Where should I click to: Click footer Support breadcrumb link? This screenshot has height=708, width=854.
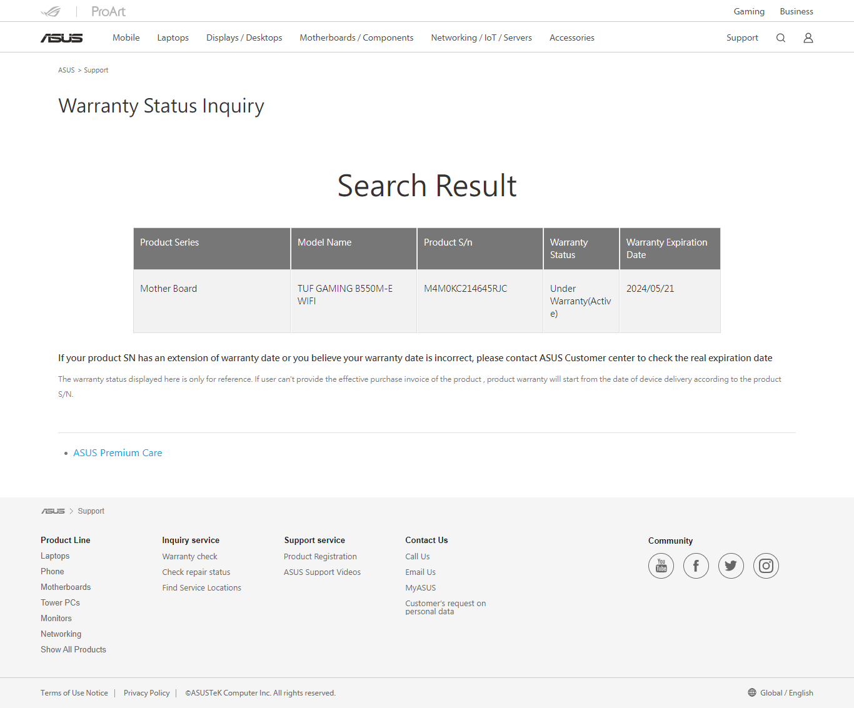[x=91, y=511]
